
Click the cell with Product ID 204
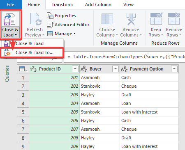[x=54, y=103]
